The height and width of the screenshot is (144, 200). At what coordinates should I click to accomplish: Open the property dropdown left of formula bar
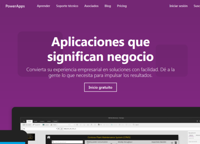40,128
